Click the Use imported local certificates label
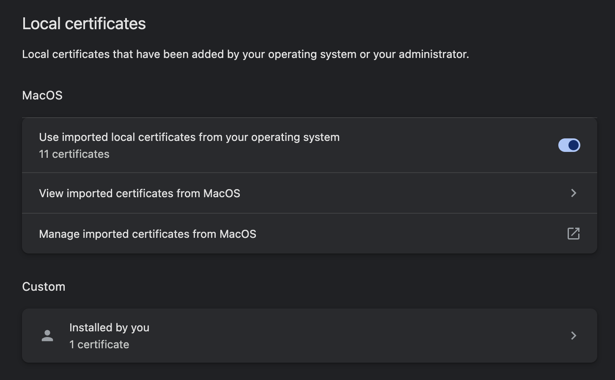The image size is (615, 380). 189,137
